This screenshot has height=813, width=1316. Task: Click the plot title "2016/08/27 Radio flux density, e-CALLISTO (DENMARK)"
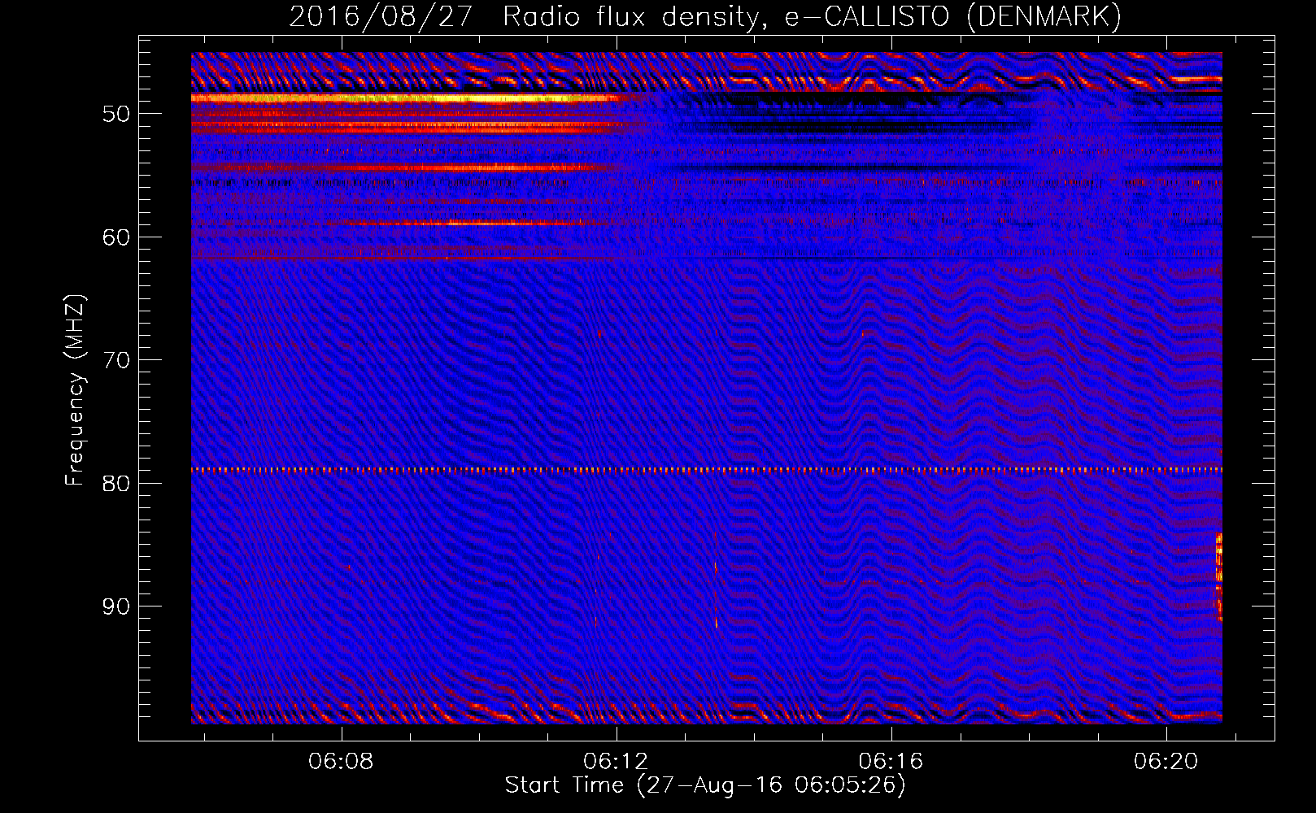tap(705, 16)
